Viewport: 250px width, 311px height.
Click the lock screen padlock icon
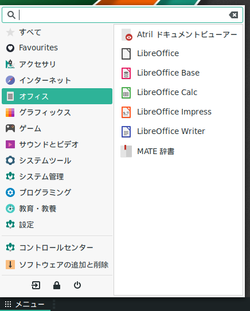tap(57, 285)
